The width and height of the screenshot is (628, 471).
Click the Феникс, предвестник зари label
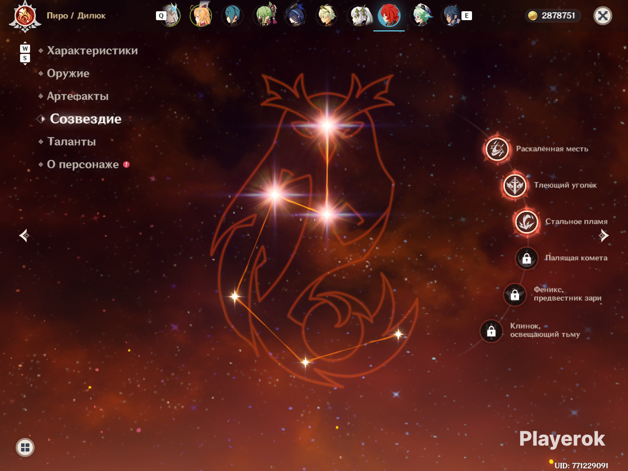coord(568,294)
